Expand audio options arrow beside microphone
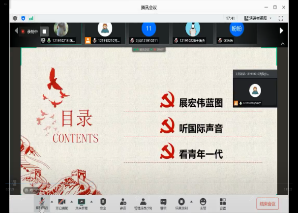Viewport: 298px width, 213px height. [x=51, y=201]
